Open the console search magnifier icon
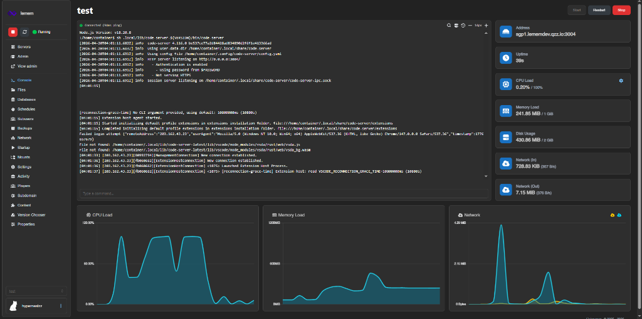 point(449,25)
